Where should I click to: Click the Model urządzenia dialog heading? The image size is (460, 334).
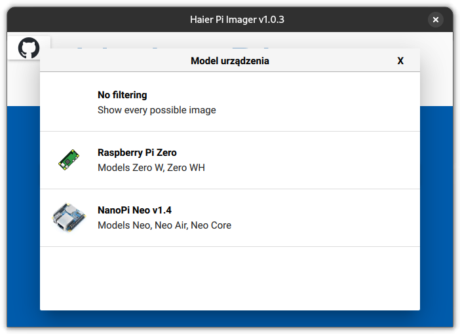pyautogui.click(x=230, y=61)
